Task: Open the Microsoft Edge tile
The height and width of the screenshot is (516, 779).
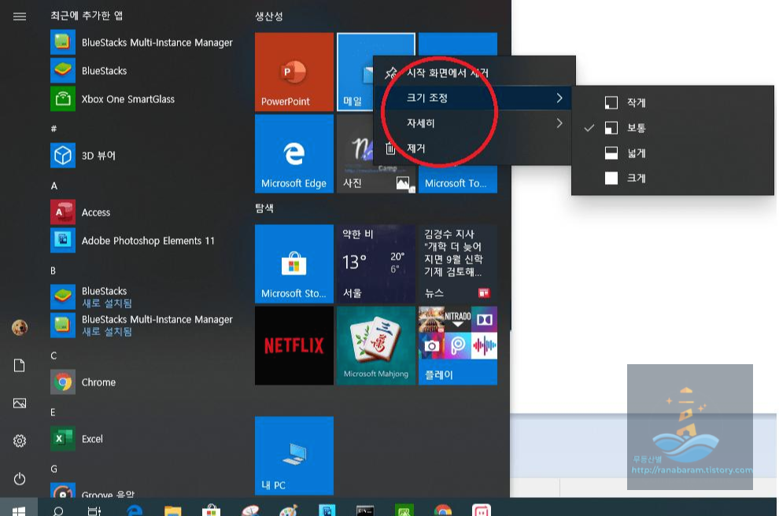Action: pyautogui.click(x=294, y=154)
